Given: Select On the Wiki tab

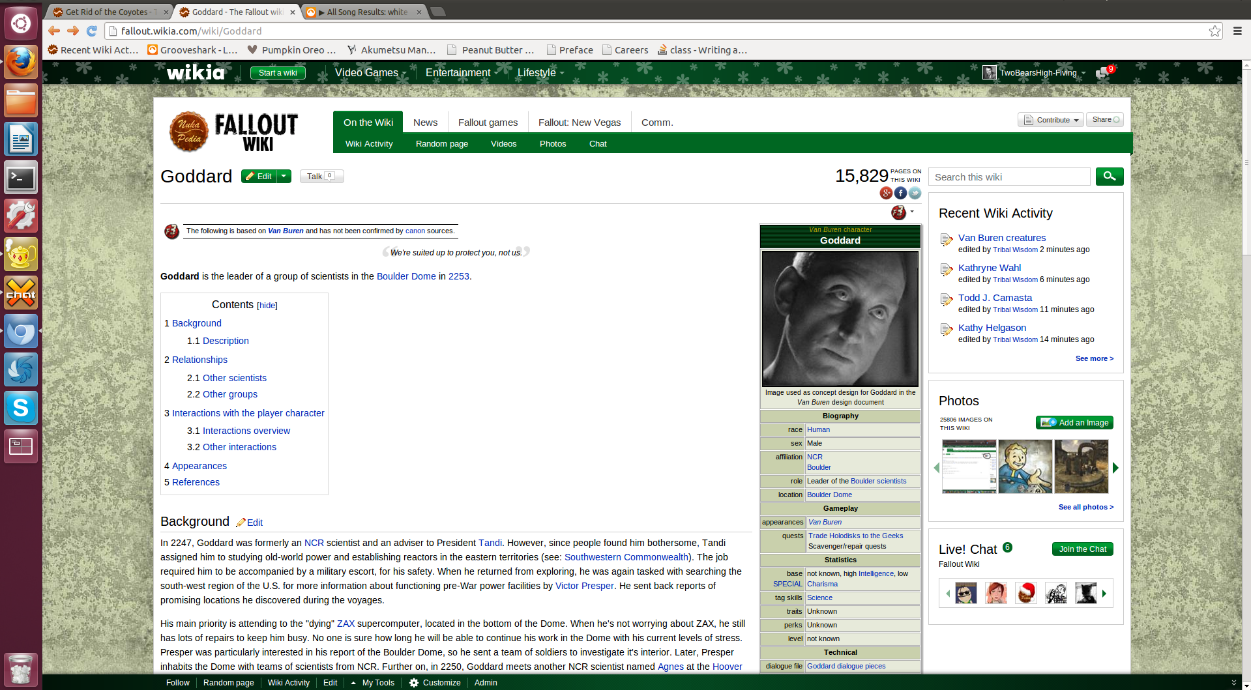Looking at the screenshot, I should click(x=368, y=122).
